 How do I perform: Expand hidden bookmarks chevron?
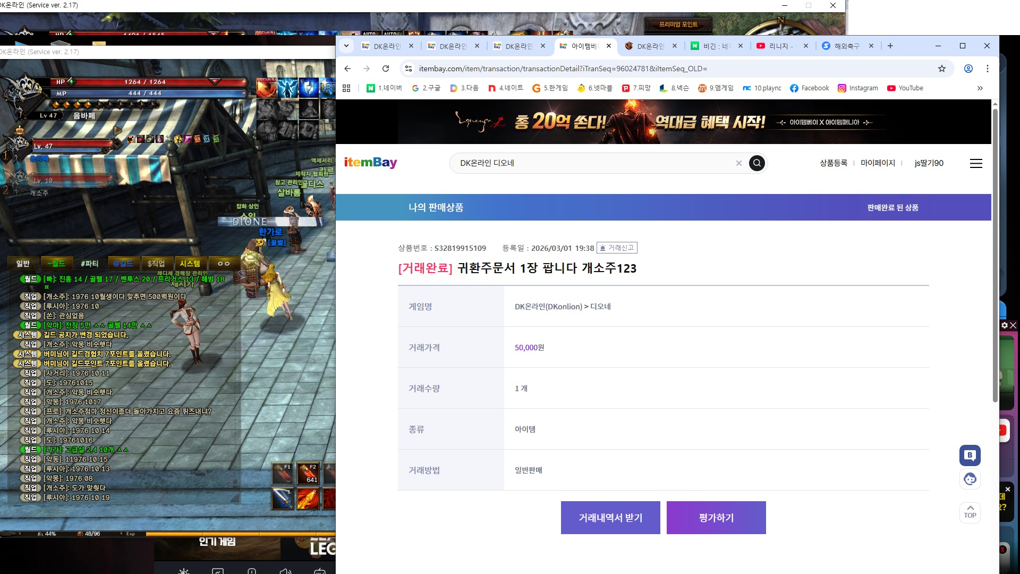(x=980, y=88)
